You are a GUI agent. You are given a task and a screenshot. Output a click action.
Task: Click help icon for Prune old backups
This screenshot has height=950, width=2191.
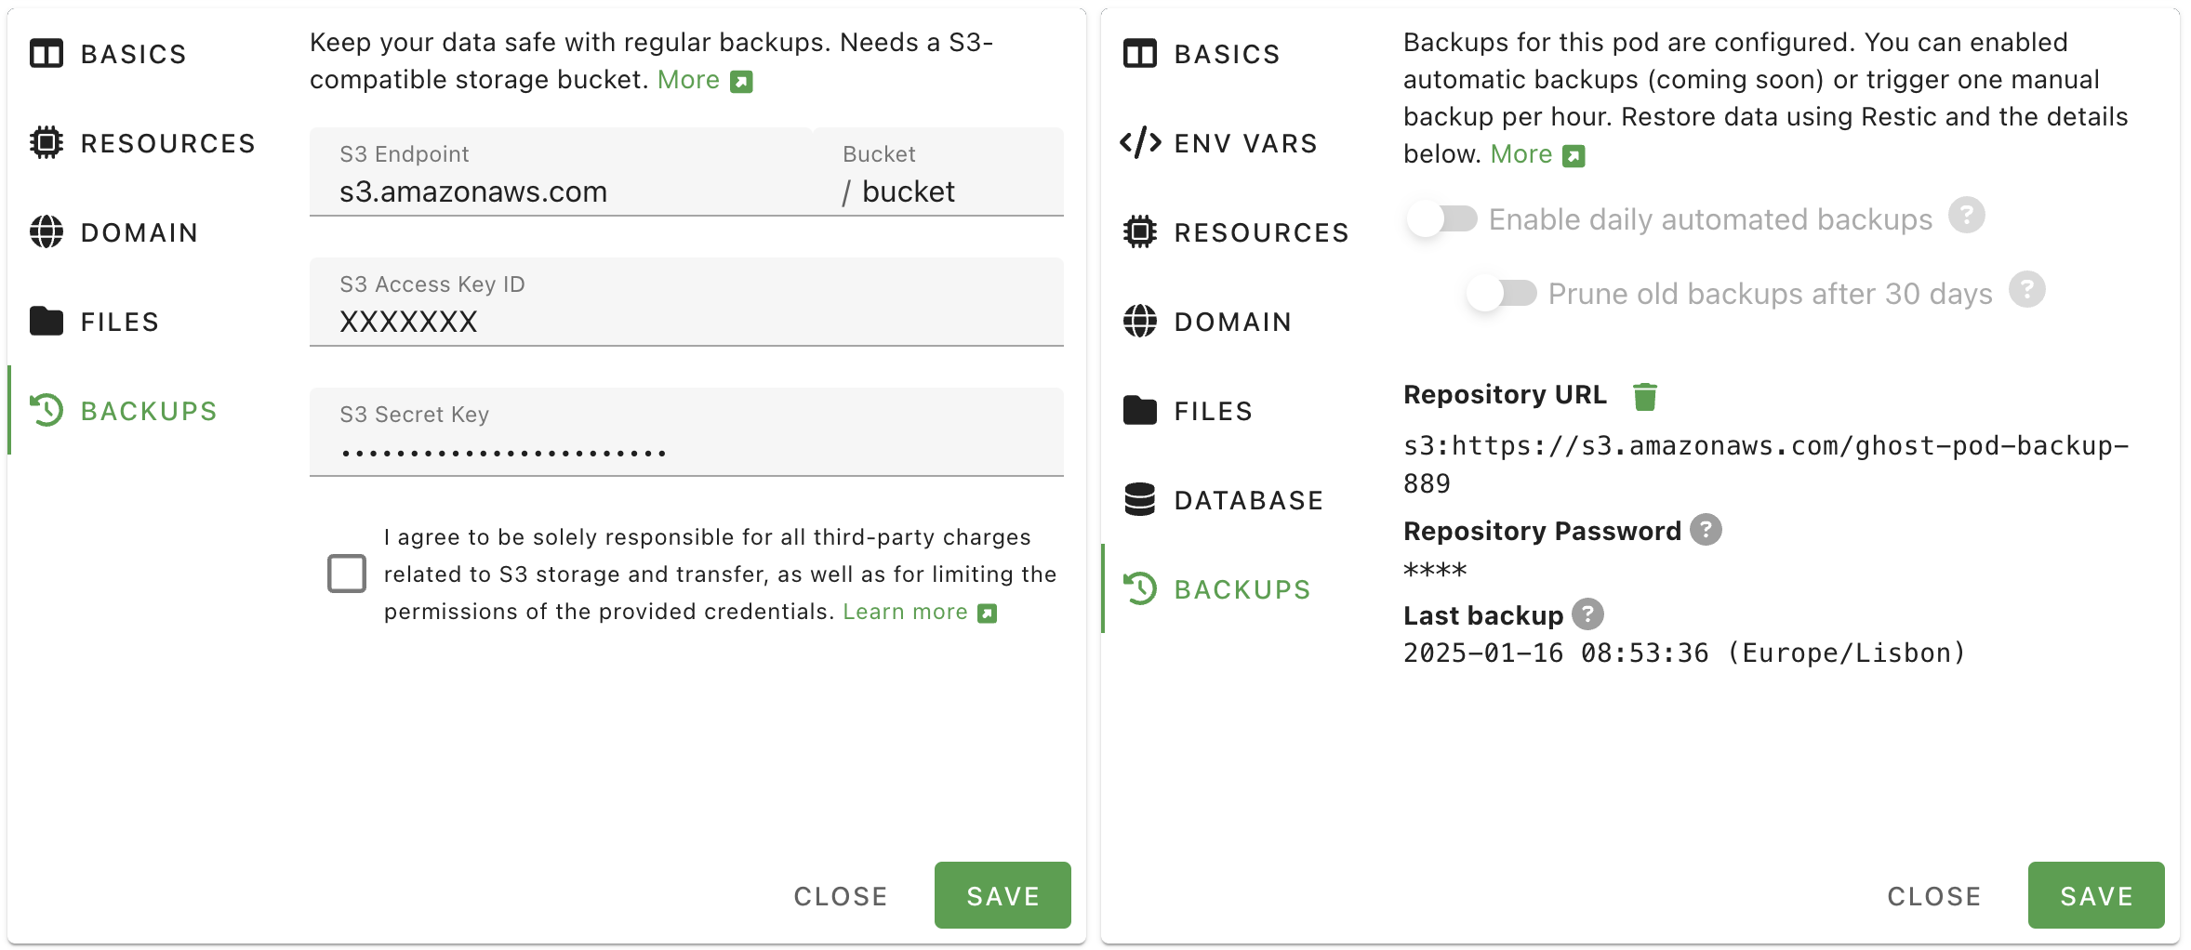point(2026,290)
